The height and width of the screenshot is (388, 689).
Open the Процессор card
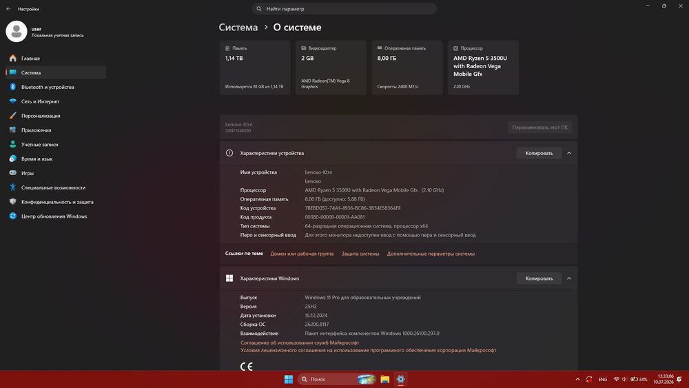click(483, 68)
